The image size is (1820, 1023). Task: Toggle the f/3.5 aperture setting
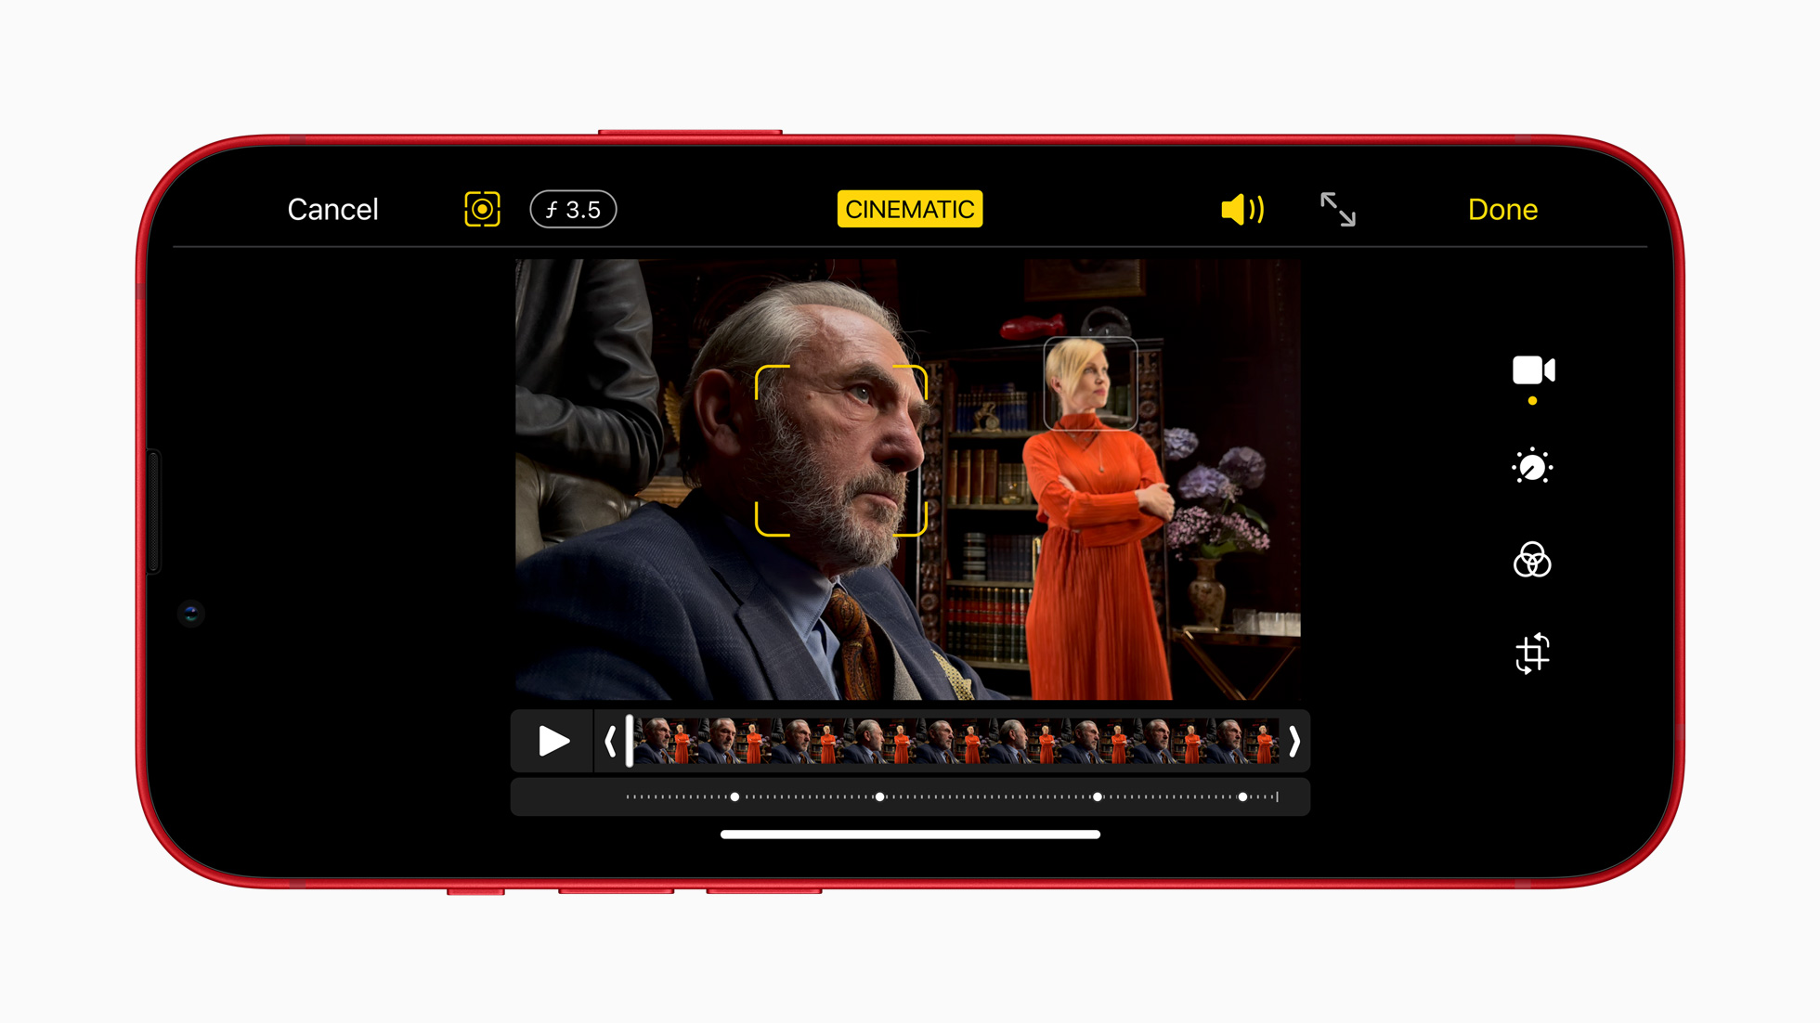(570, 209)
